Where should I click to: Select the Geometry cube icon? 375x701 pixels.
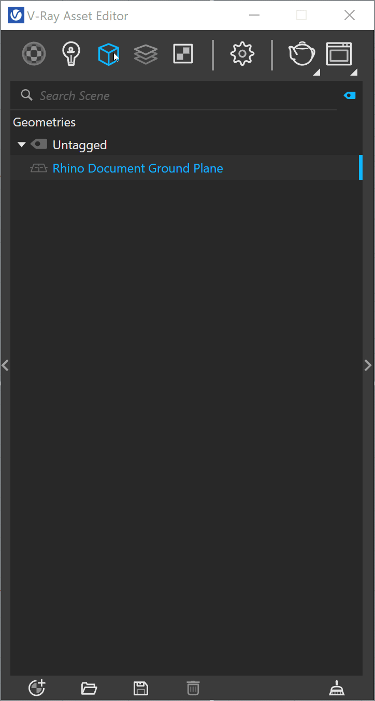pos(108,54)
